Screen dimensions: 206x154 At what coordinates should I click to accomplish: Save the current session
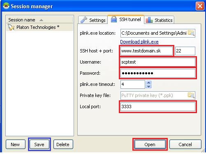(x=39, y=145)
